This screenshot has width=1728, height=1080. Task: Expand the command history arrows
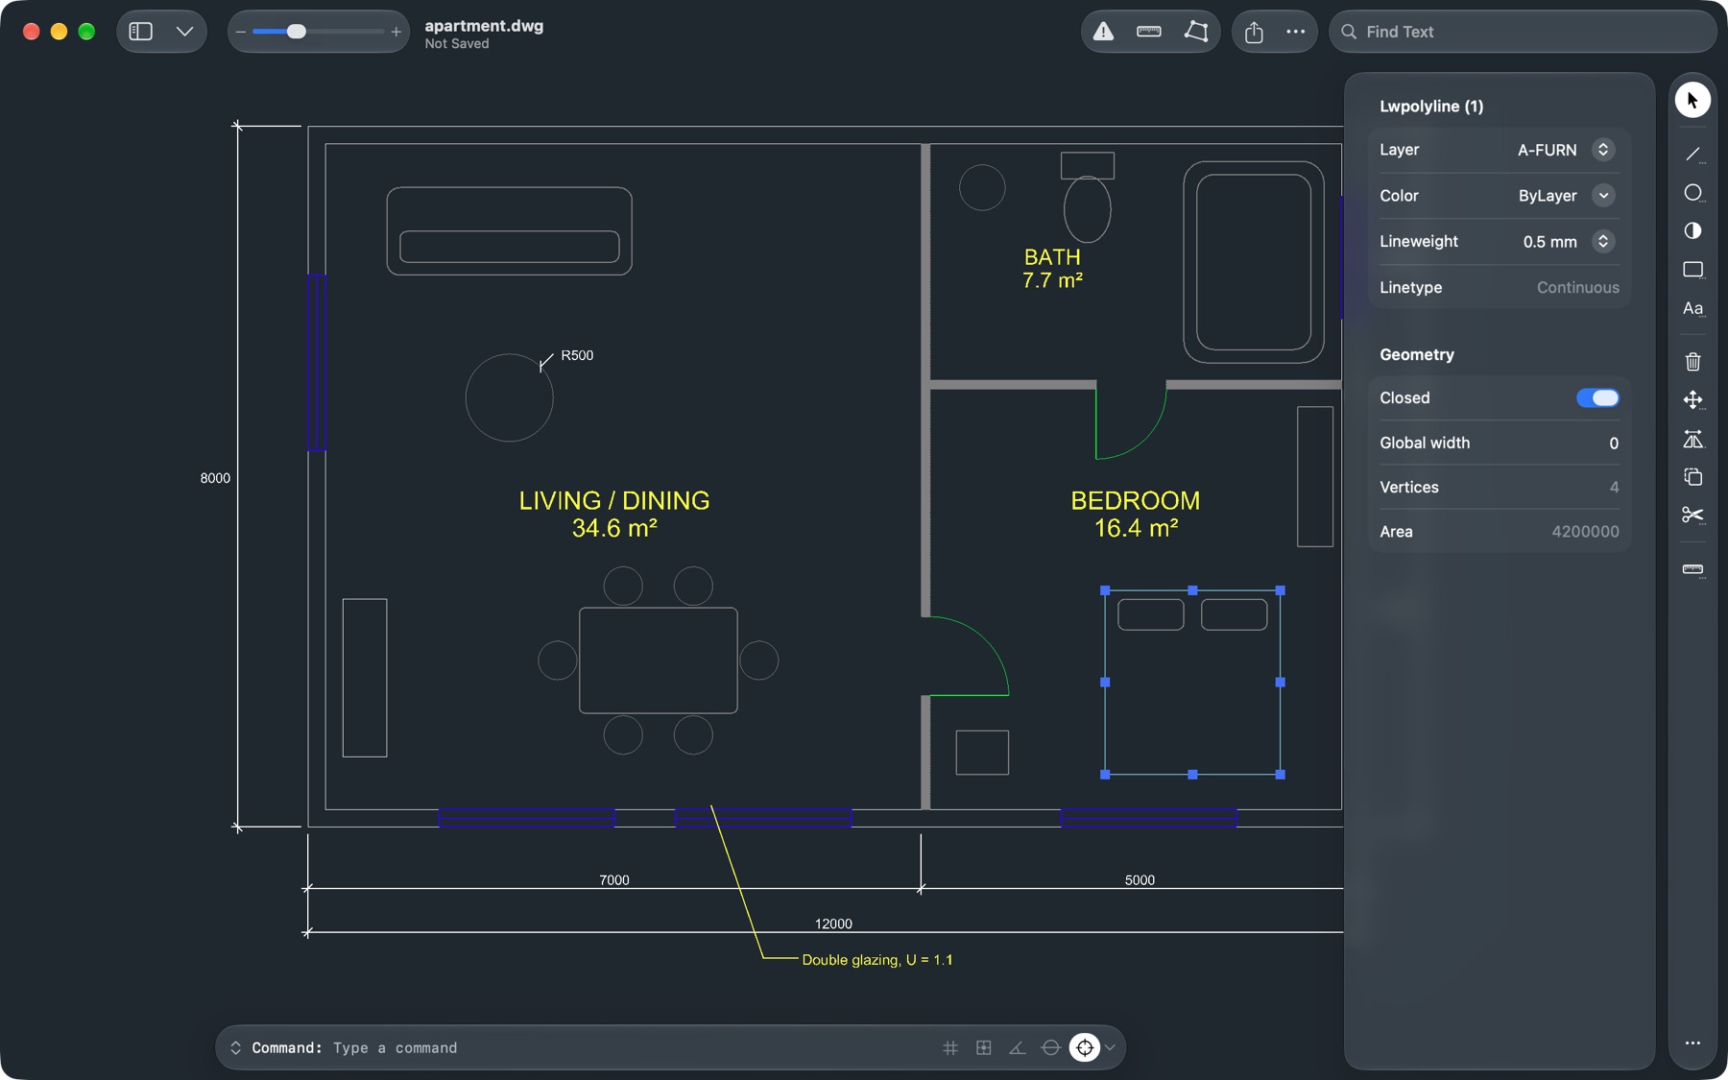(x=236, y=1047)
